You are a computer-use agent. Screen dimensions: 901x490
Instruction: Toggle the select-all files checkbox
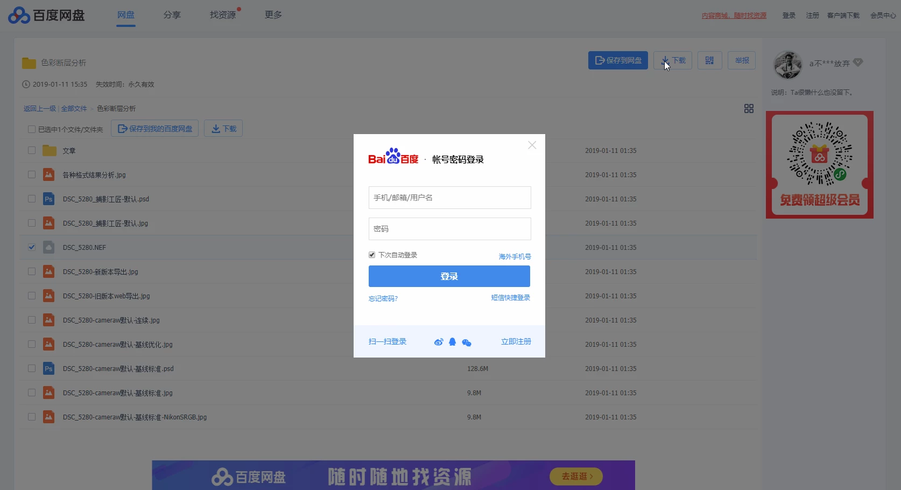pos(32,129)
